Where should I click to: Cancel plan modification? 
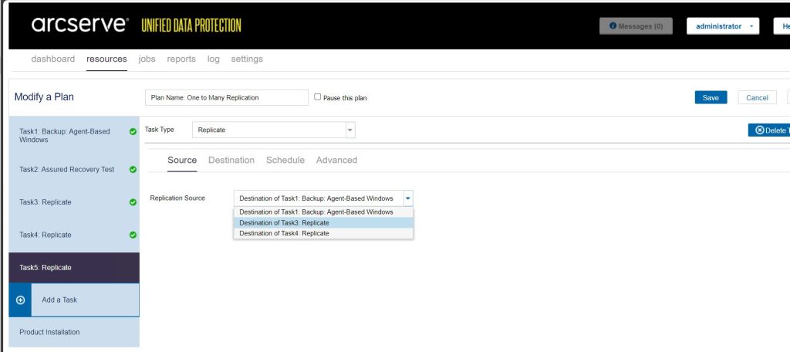[x=758, y=98]
